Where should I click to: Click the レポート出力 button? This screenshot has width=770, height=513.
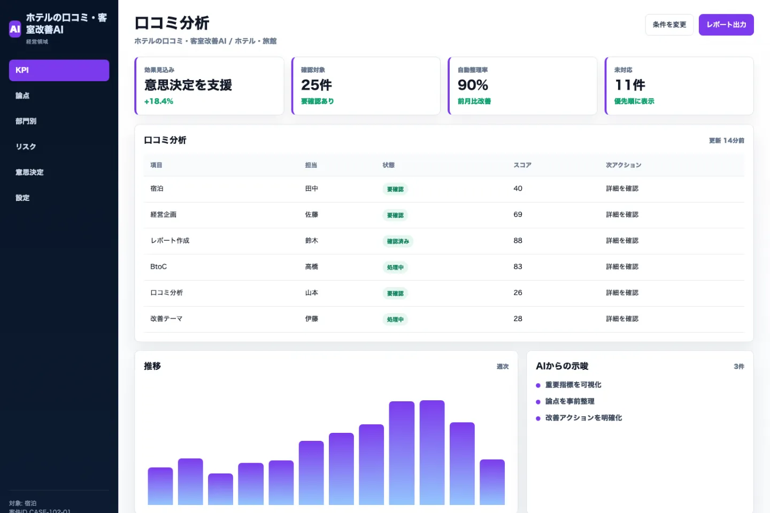point(726,25)
